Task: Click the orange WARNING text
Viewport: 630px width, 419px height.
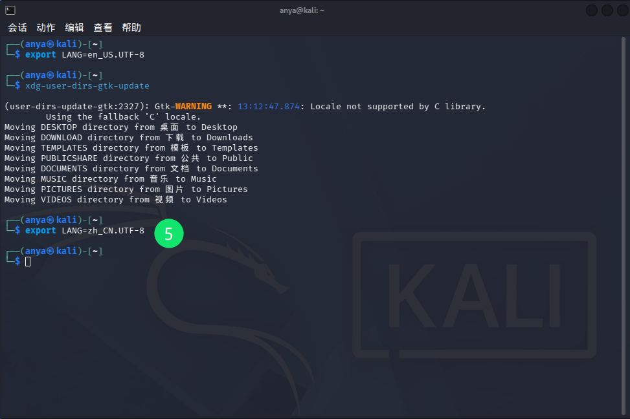Action: coord(193,107)
